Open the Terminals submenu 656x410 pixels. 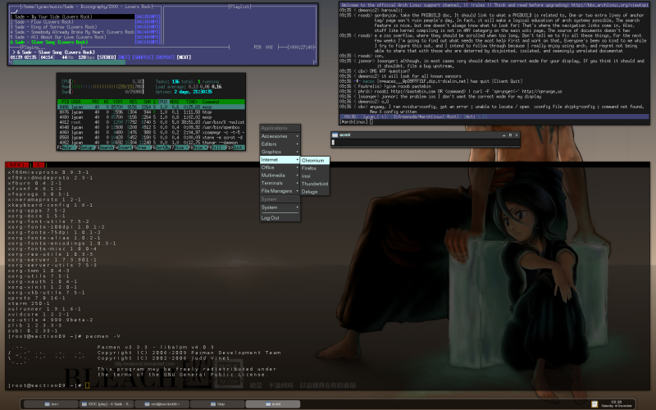pos(280,183)
